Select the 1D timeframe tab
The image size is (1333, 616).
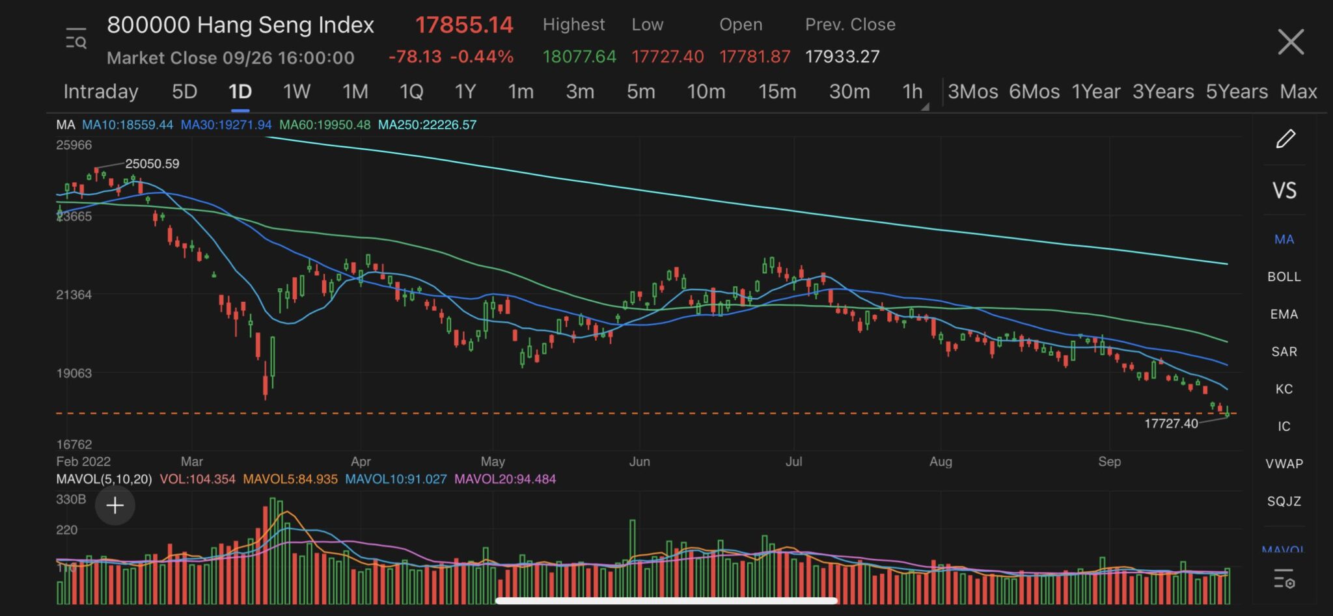coord(240,92)
